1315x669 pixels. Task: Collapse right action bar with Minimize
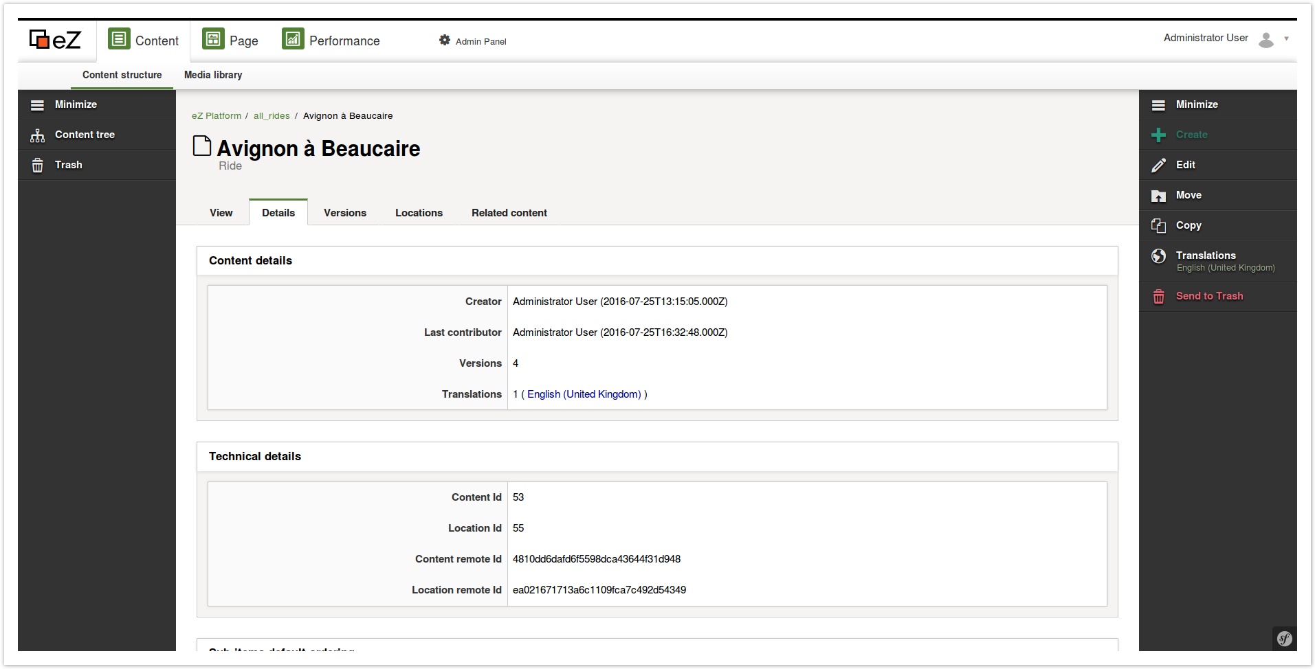1196,104
